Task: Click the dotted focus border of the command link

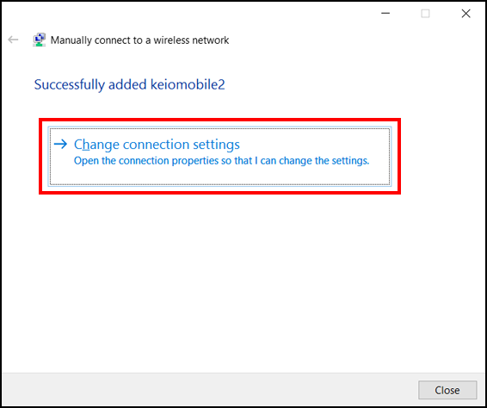Action: click(219, 128)
